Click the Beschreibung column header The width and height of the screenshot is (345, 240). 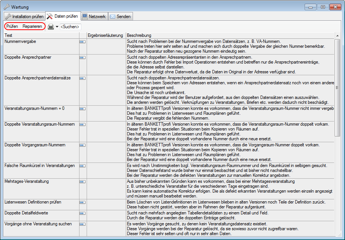[229, 35]
